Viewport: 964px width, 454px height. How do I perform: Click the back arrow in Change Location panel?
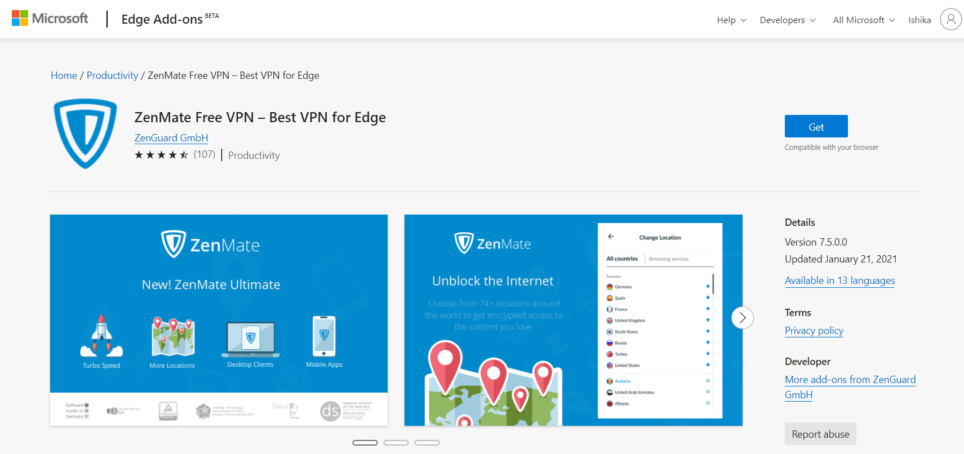[611, 237]
